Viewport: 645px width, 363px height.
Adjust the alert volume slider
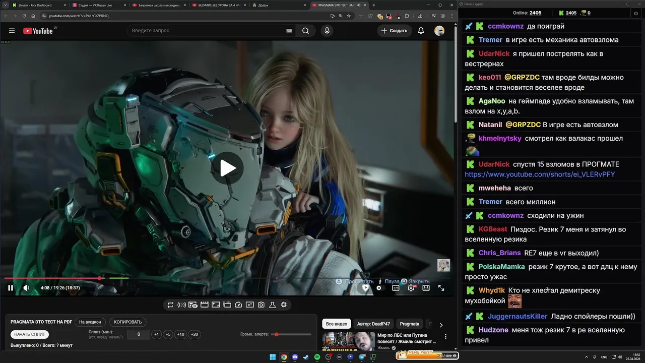tap(291, 334)
